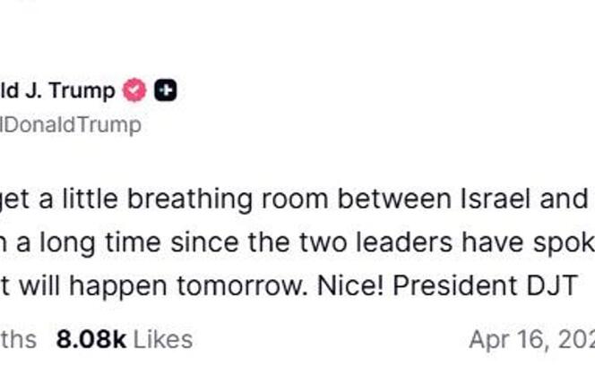
Task: Open the DonaldTrump handle link
Action: 72,124
